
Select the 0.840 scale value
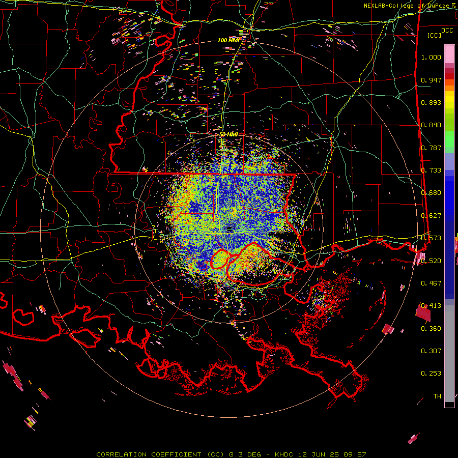tap(431, 125)
